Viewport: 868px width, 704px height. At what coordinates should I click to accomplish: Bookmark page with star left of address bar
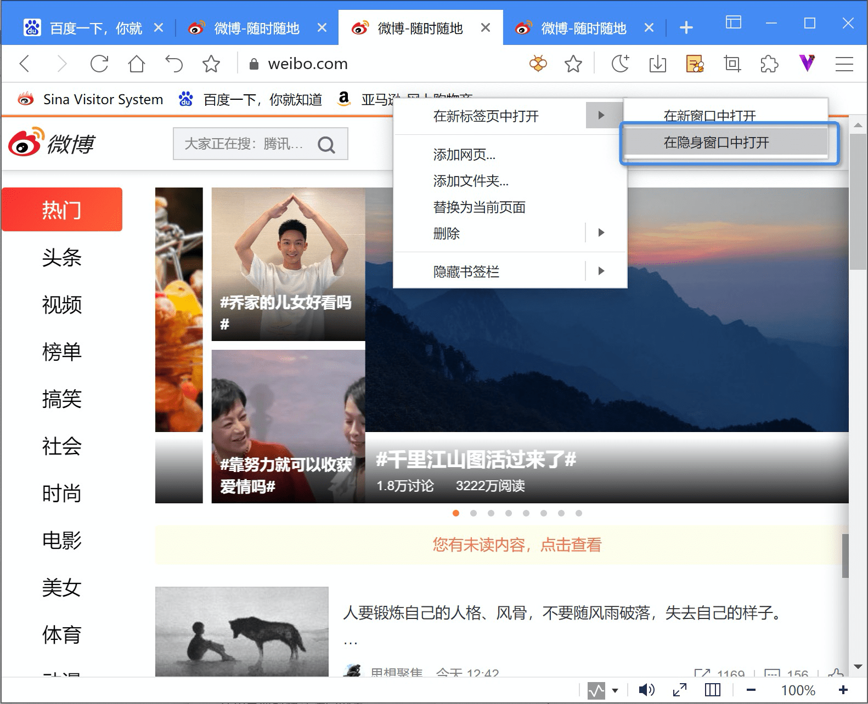[211, 64]
